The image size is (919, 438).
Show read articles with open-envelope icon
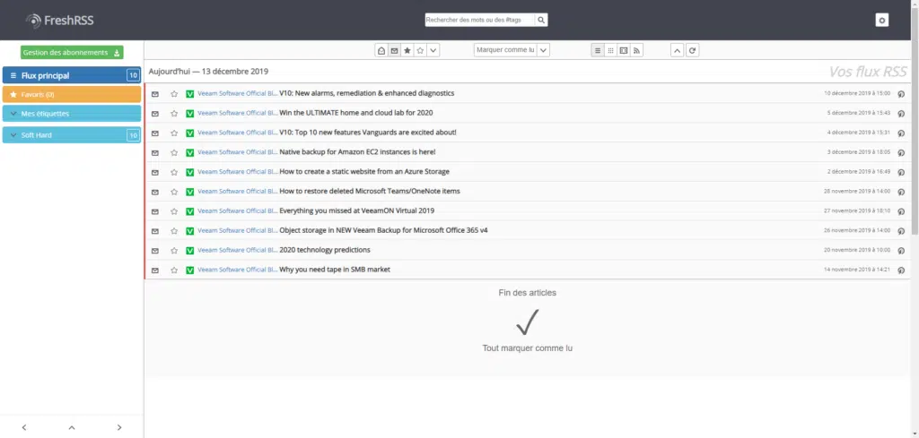pos(381,51)
